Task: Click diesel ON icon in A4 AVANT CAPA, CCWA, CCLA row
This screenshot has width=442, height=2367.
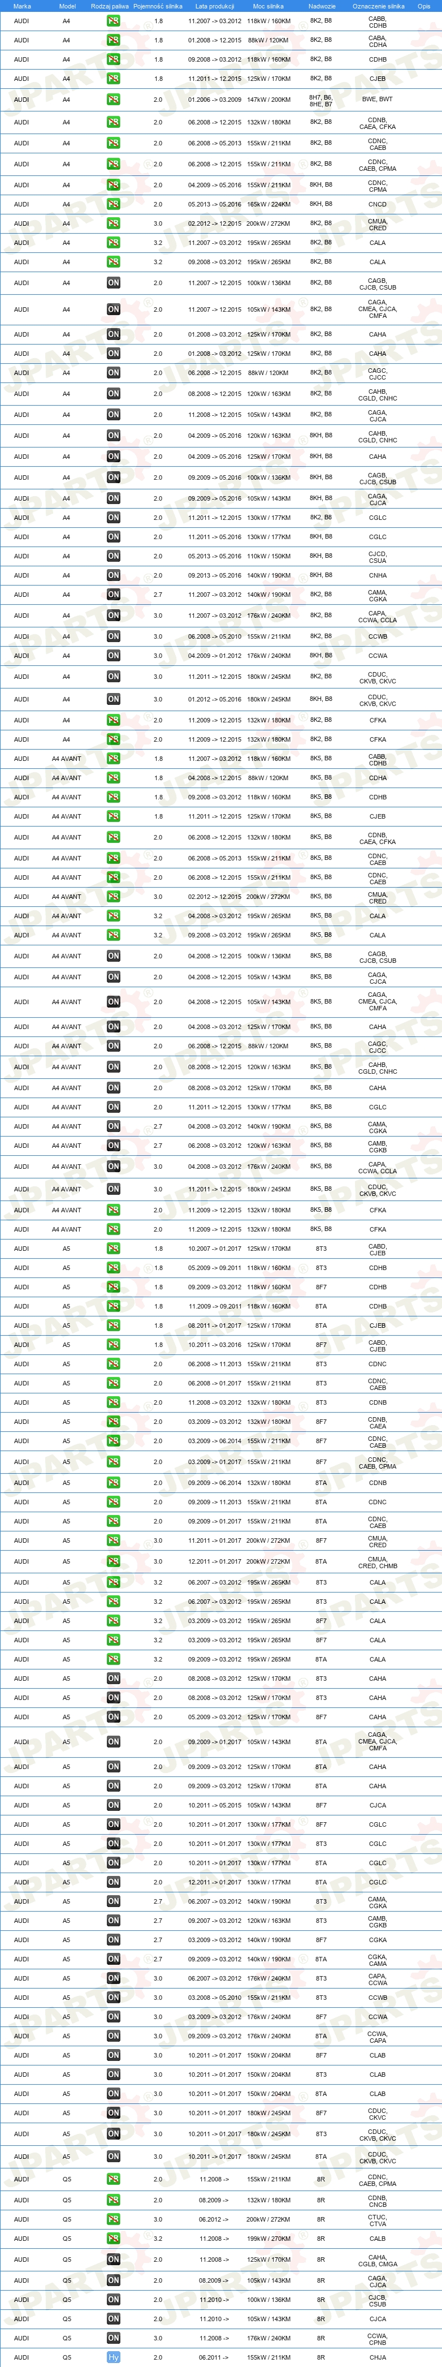Action: tap(113, 1167)
